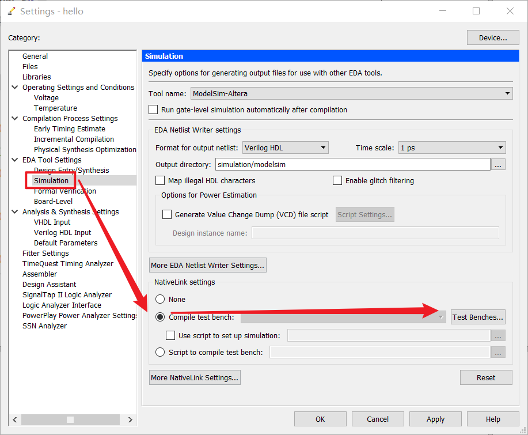Browse for output directory

pyautogui.click(x=499, y=164)
